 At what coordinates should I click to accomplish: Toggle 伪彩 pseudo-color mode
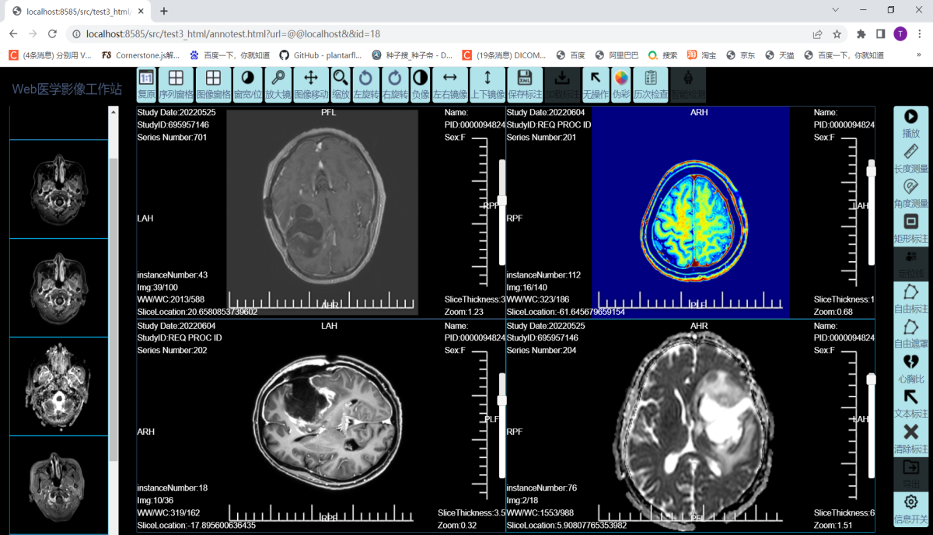tap(621, 85)
